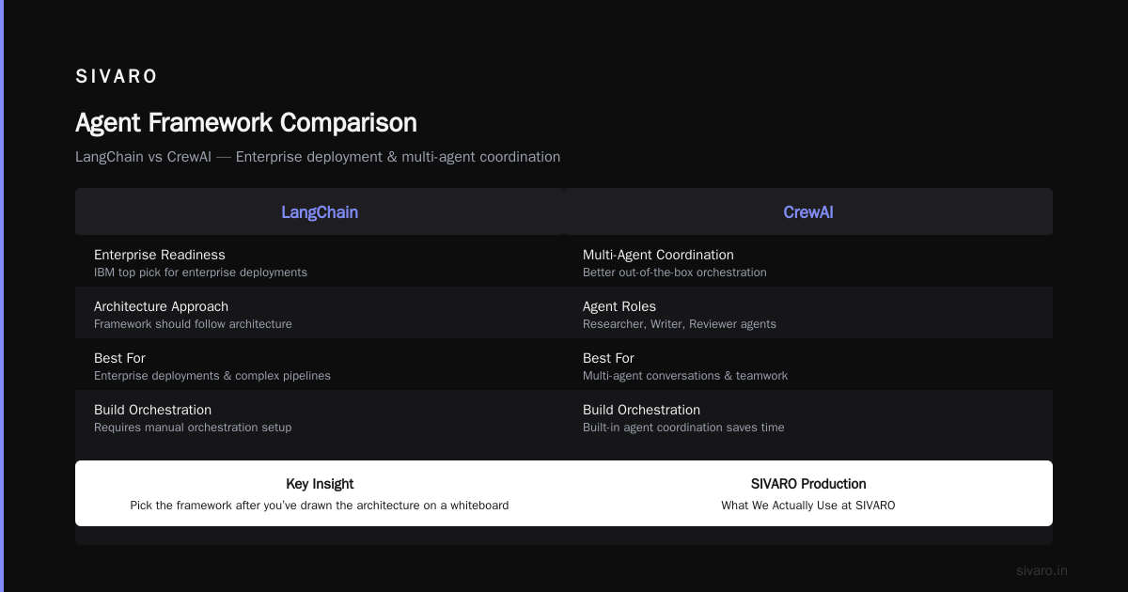Select CrewAI's Build Orchestration row

click(x=808, y=416)
